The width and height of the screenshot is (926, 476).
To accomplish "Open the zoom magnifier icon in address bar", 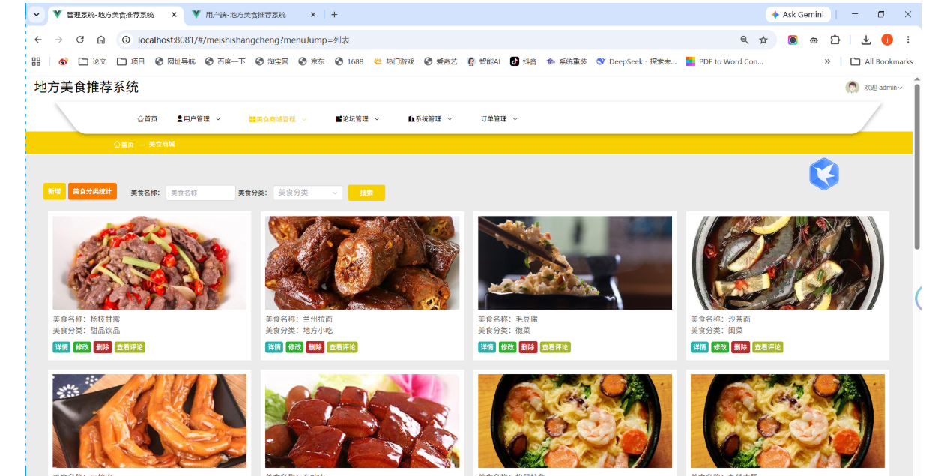I will (744, 40).
